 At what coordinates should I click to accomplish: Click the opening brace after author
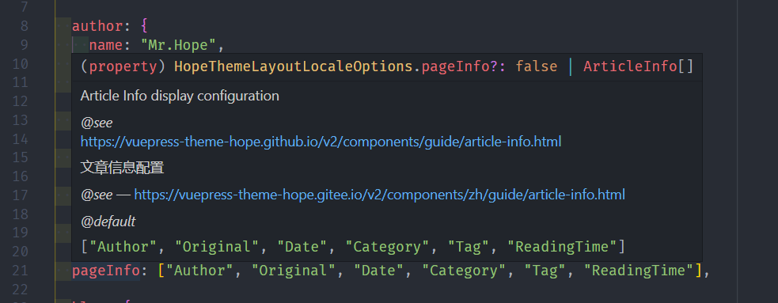(x=144, y=26)
